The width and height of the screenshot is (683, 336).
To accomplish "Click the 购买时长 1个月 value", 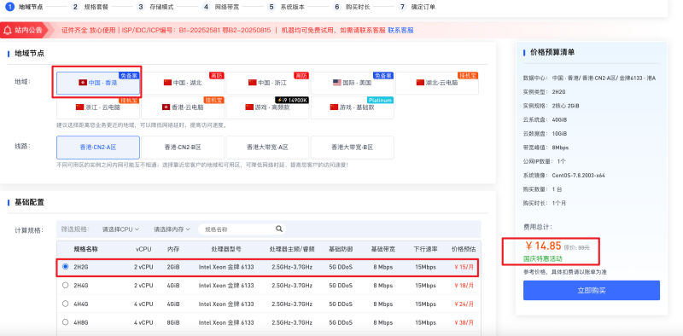I will click(x=559, y=203).
